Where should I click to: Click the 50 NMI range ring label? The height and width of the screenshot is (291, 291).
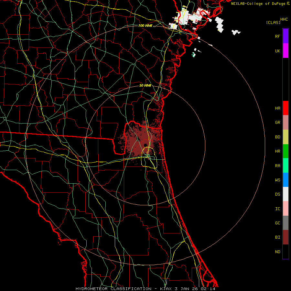coord(145,86)
